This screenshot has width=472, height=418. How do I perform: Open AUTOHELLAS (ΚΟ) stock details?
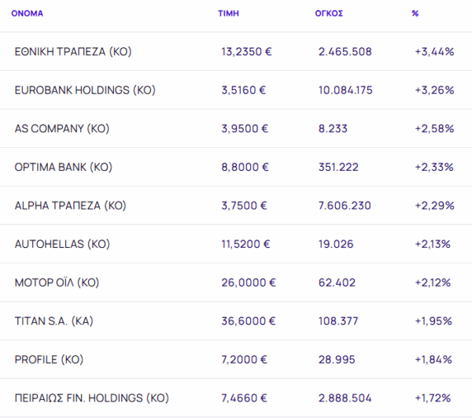(x=61, y=244)
